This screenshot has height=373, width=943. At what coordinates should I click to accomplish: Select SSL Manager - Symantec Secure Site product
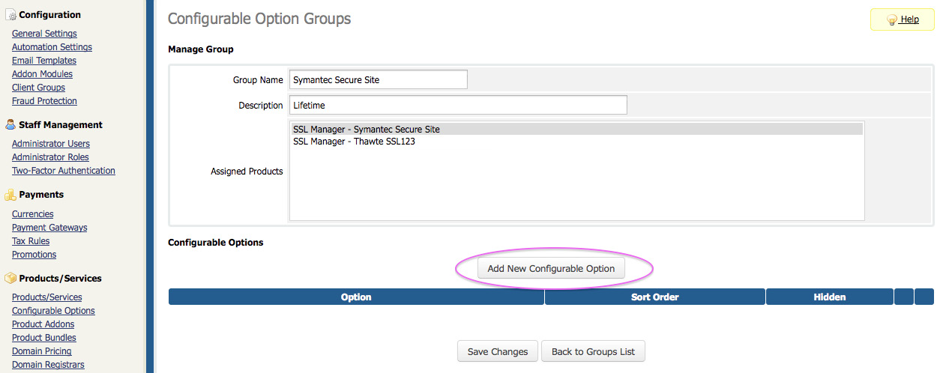tap(576, 129)
